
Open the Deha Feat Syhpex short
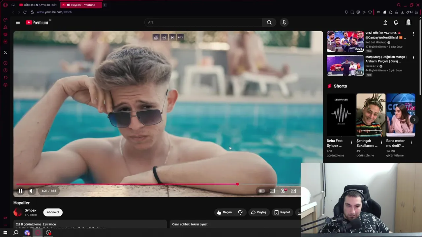(x=341, y=115)
